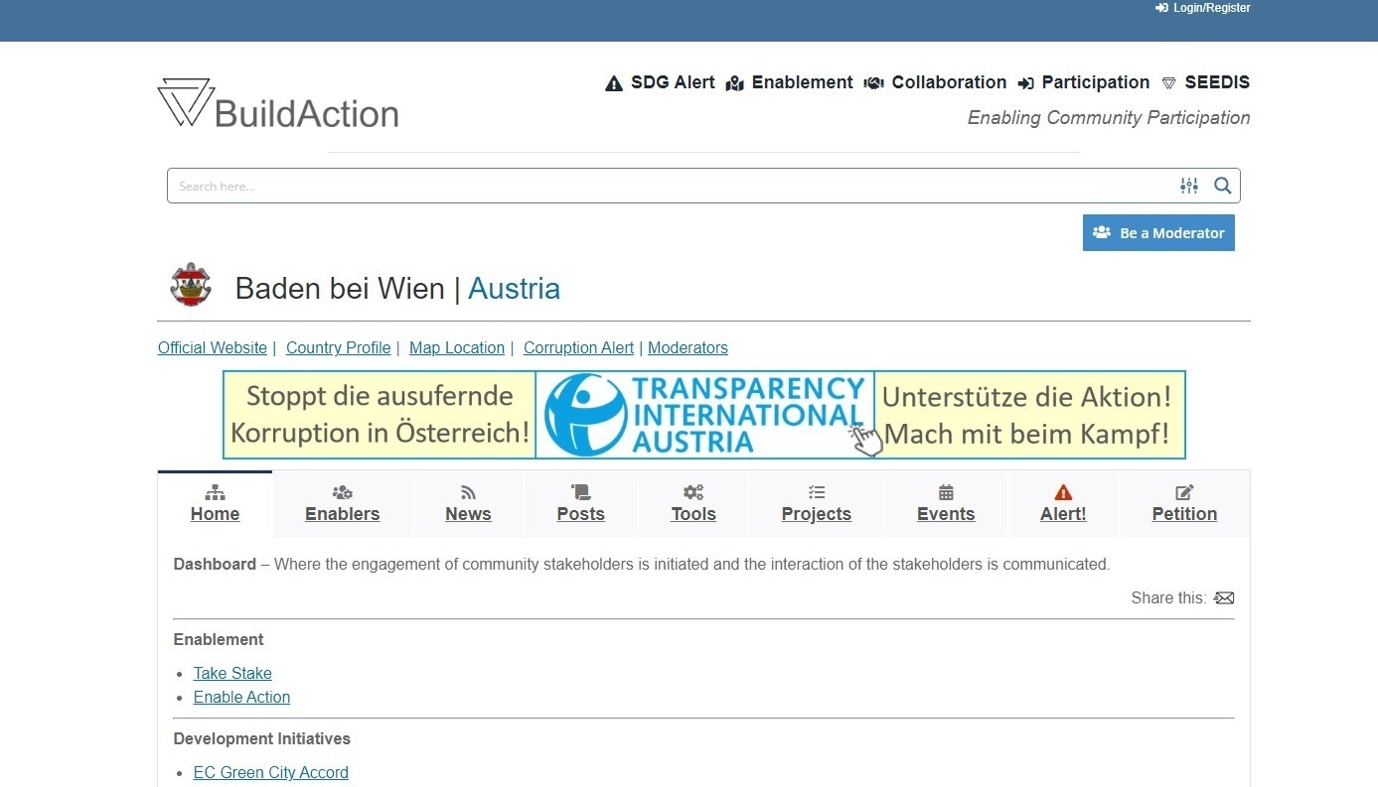Click the Transparency International Austria banner
This screenshot has height=787, width=1378.
coord(703,415)
